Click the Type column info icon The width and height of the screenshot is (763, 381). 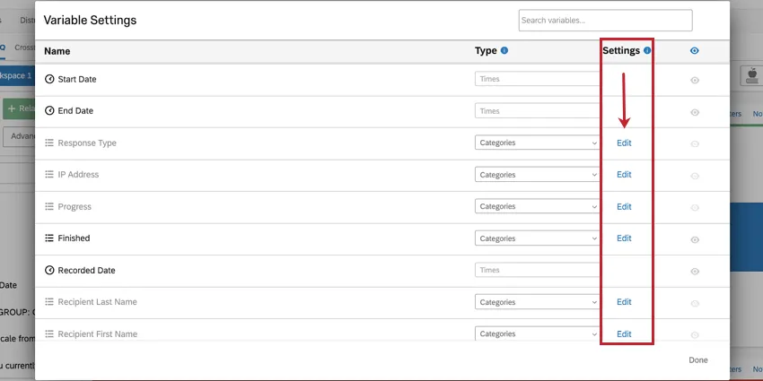(x=504, y=51)
